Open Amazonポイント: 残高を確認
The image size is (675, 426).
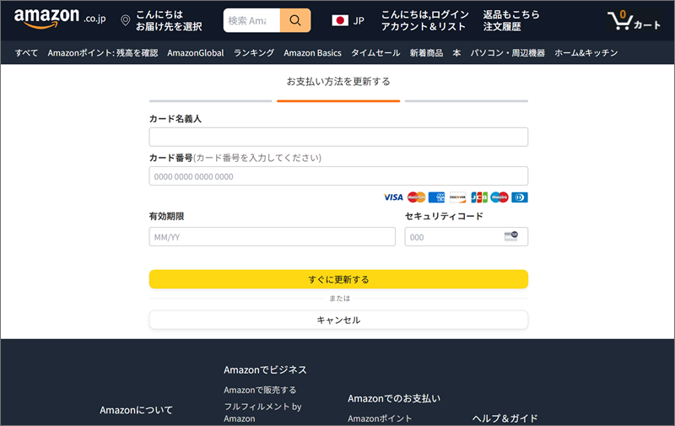pos(103,53)
